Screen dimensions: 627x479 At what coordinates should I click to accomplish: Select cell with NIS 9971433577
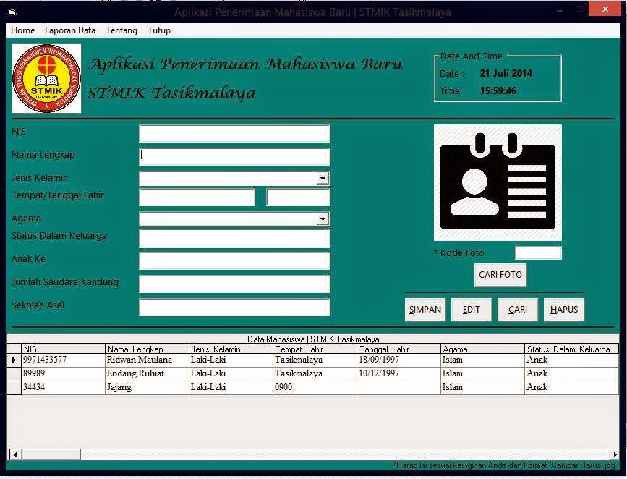63,360
